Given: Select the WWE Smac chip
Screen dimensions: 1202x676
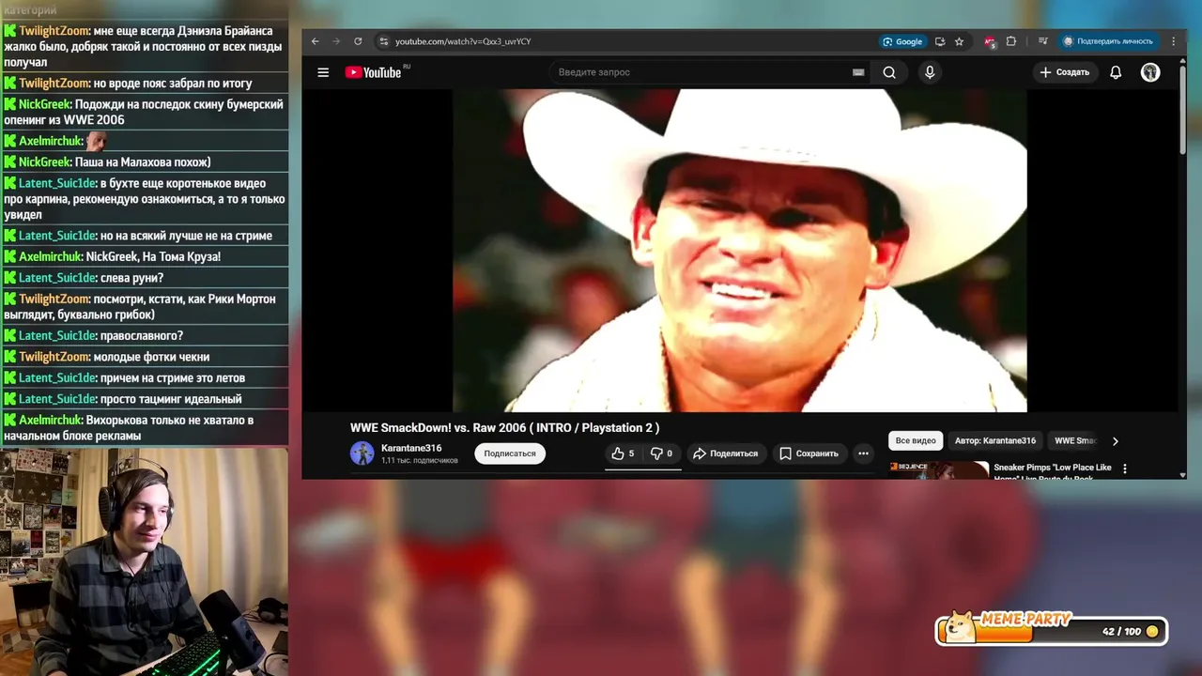Looking at the screenshot, I should pyautogui.click(x=1075, y=440).
